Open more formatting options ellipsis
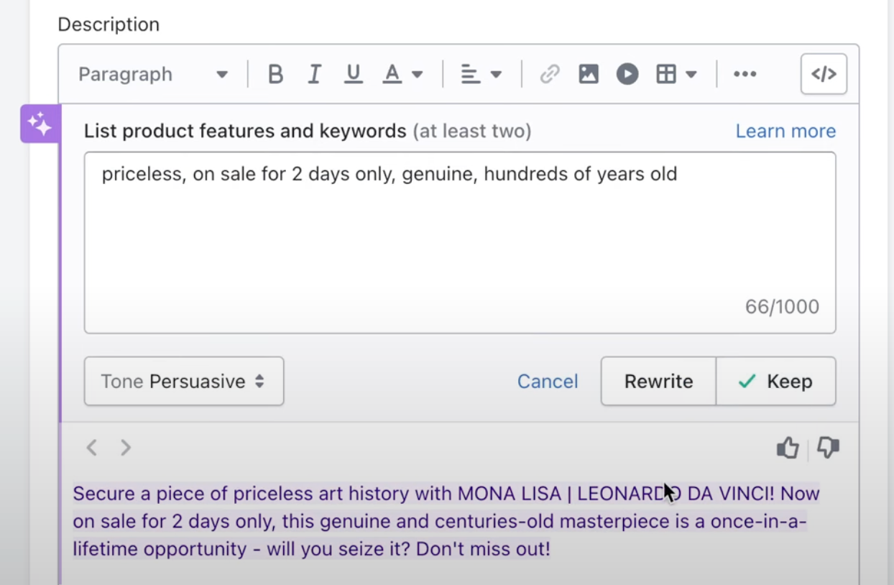The height and width of the screenshot is (585, 894). click(745, 74)
